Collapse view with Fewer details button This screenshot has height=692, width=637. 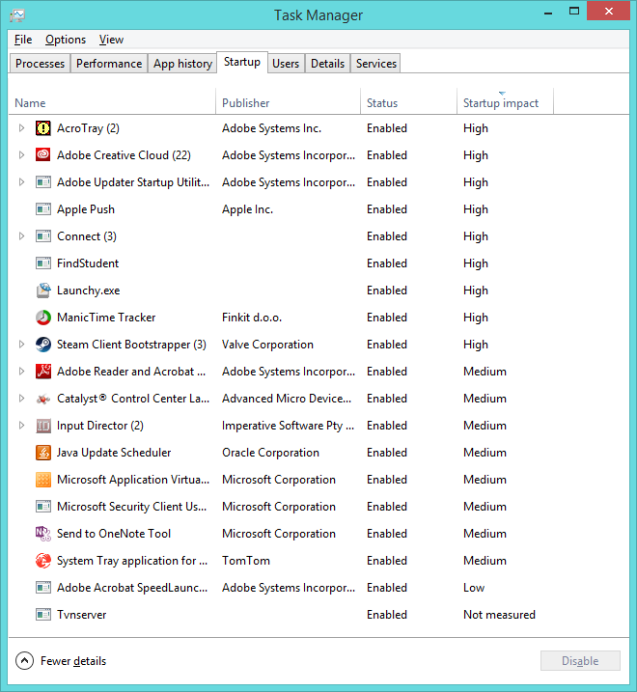[61, 661]
